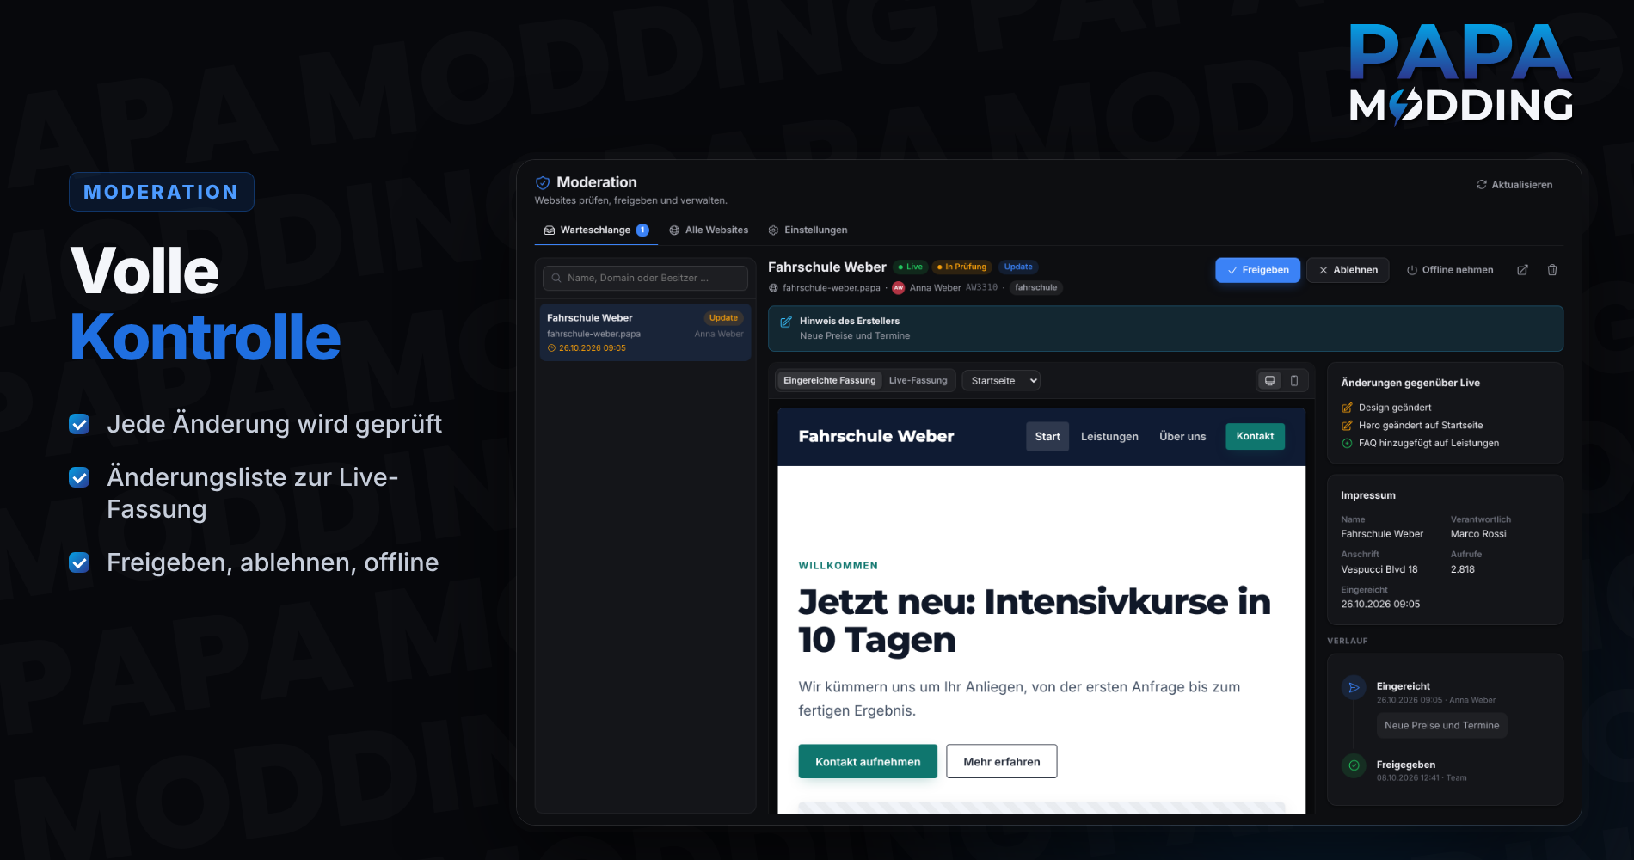Viewport: 1634px width, 860px height.
Task: Click the Hinweis des Erstellers note icon
Action: pyautogui.click(x=786, y=322)
